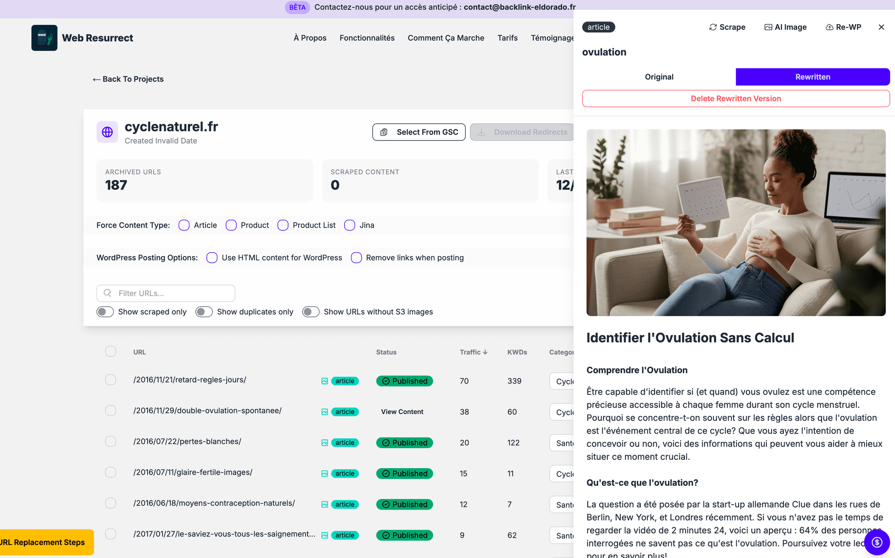Enable the Show scraped only toggle
895x558 pixels.
click(105, 312)
